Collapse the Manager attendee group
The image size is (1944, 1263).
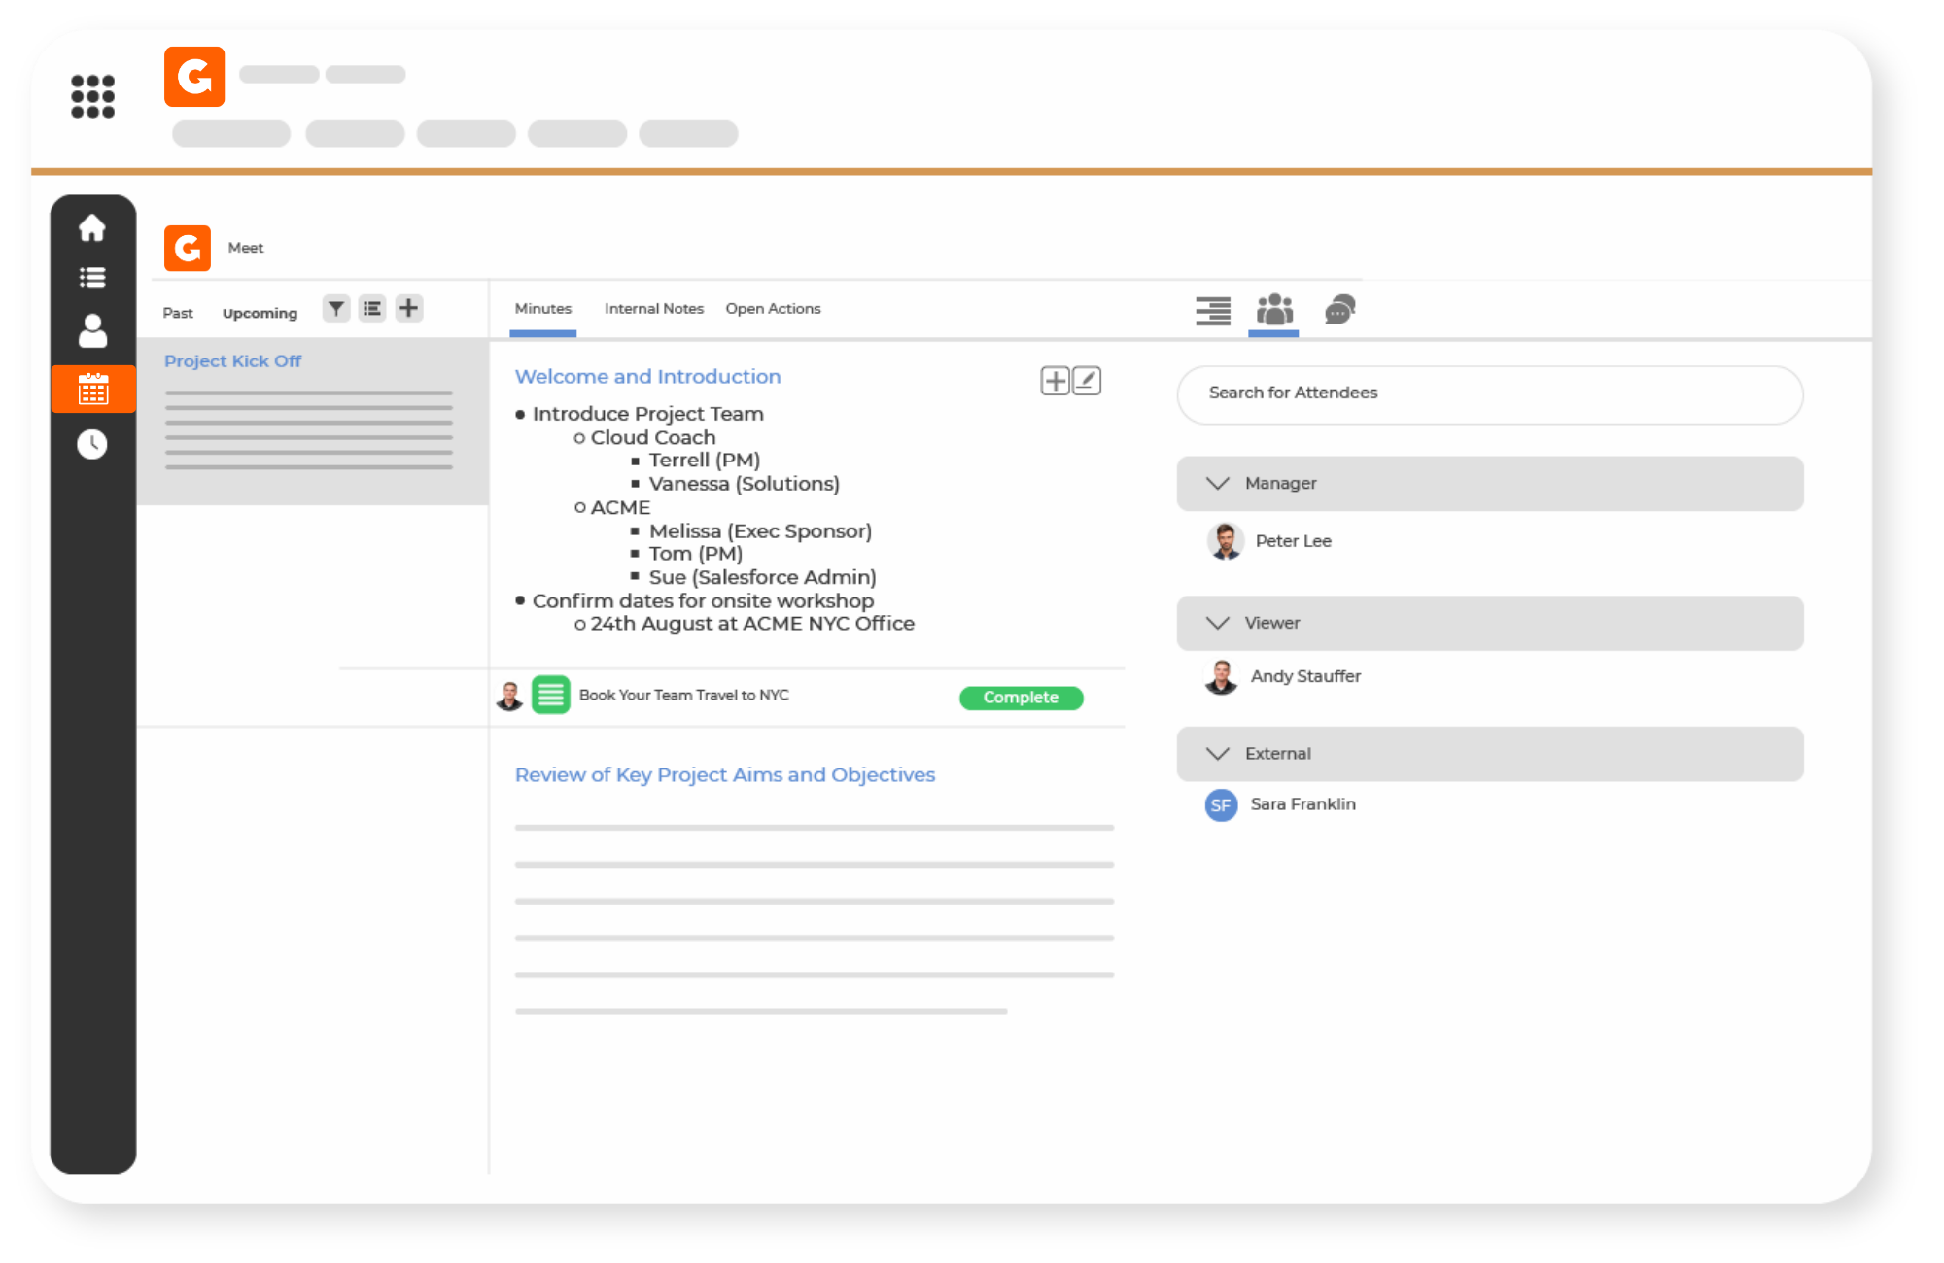click(1218, 483)
